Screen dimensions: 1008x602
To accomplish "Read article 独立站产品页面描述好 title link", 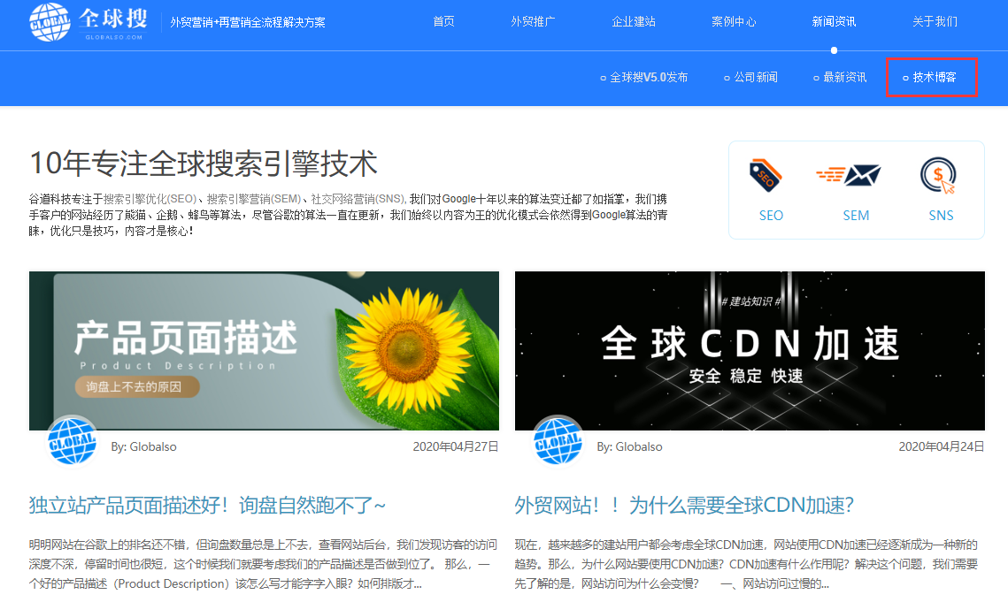I will [207, 506].
